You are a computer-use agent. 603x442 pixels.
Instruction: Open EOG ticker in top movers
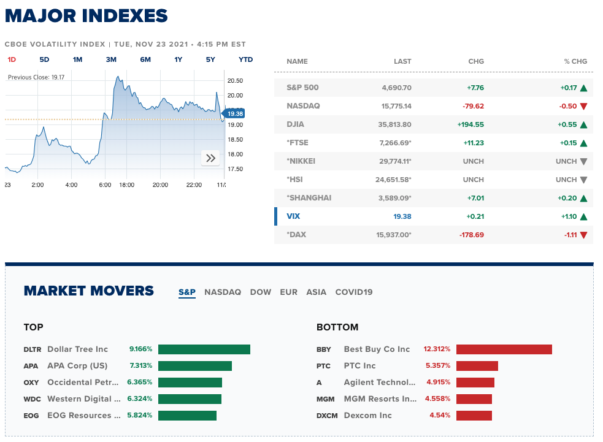(x=31, y=416)
